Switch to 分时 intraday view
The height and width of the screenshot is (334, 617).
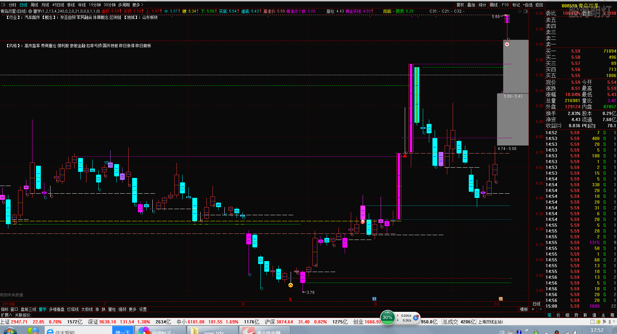12,5
